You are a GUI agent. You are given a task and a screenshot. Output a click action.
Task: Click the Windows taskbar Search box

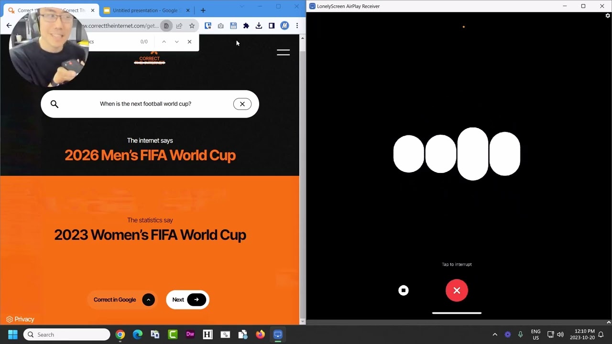[67, 334]
